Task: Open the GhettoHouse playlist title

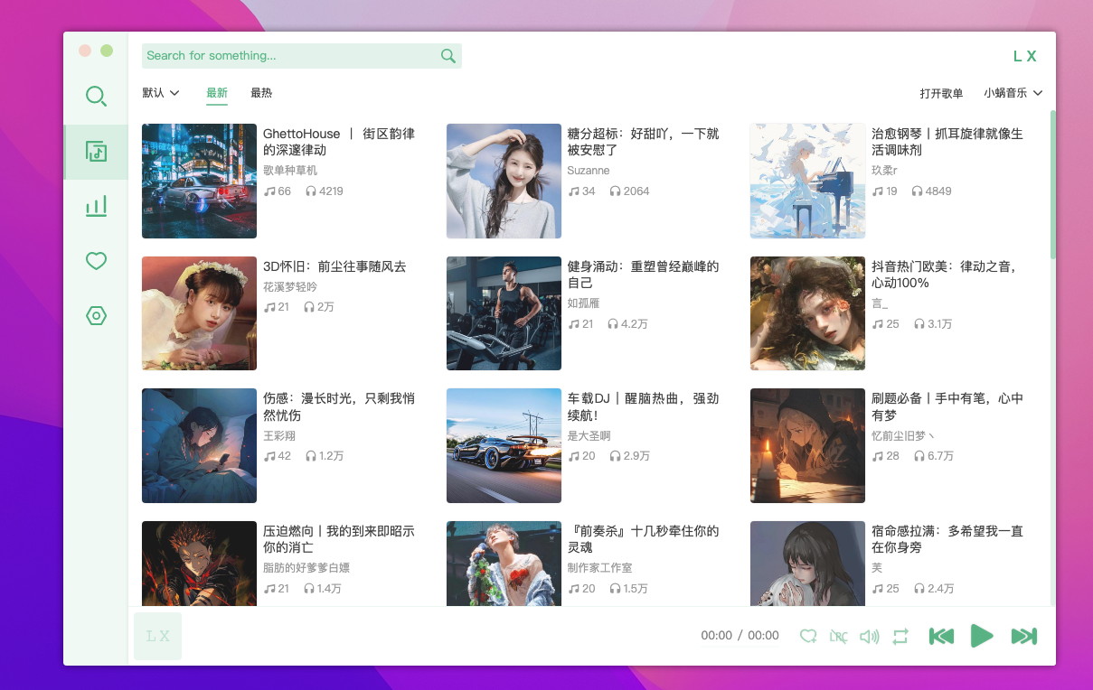Action: 338,142
